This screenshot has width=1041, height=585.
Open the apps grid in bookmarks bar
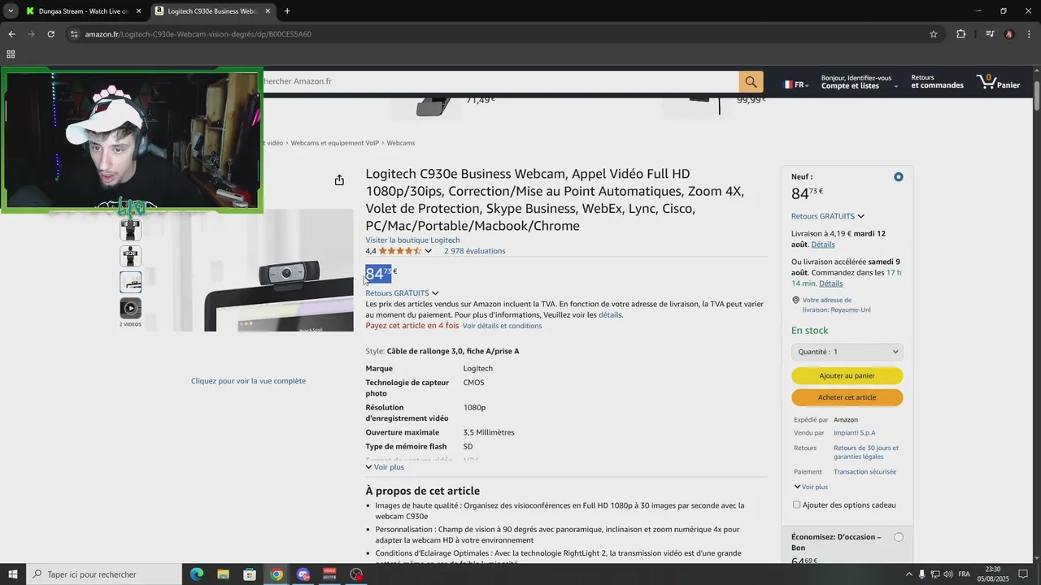(x=11, y=54)
